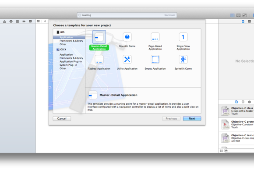Show the quick help inspector icon
Image resolution: width=254 pixels, height=170 pixels.
[x=250, y=21]
